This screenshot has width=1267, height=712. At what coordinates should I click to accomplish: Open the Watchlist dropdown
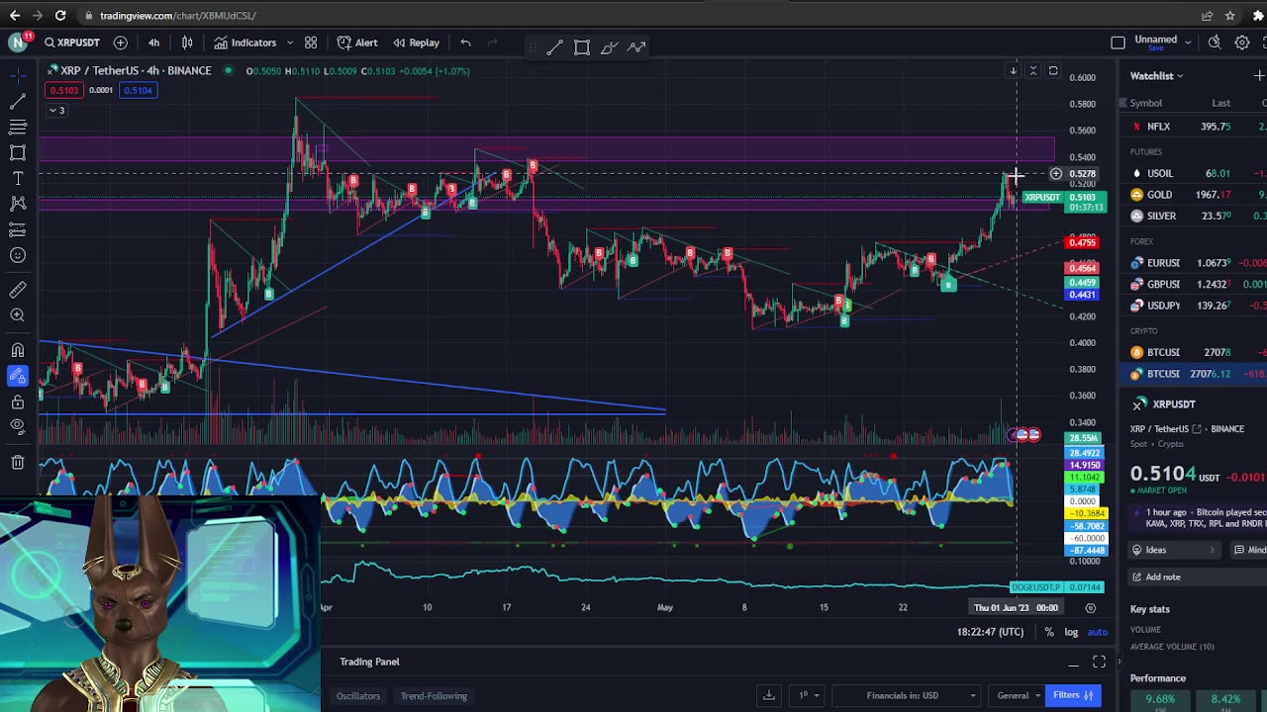(x=1157, y=75)
